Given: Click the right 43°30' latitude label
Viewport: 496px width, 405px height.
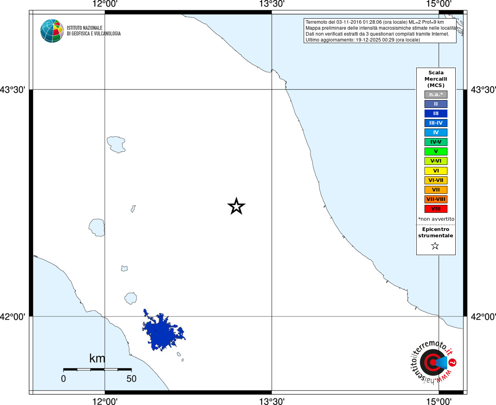Looking at the screenshot, I should 483,90.
